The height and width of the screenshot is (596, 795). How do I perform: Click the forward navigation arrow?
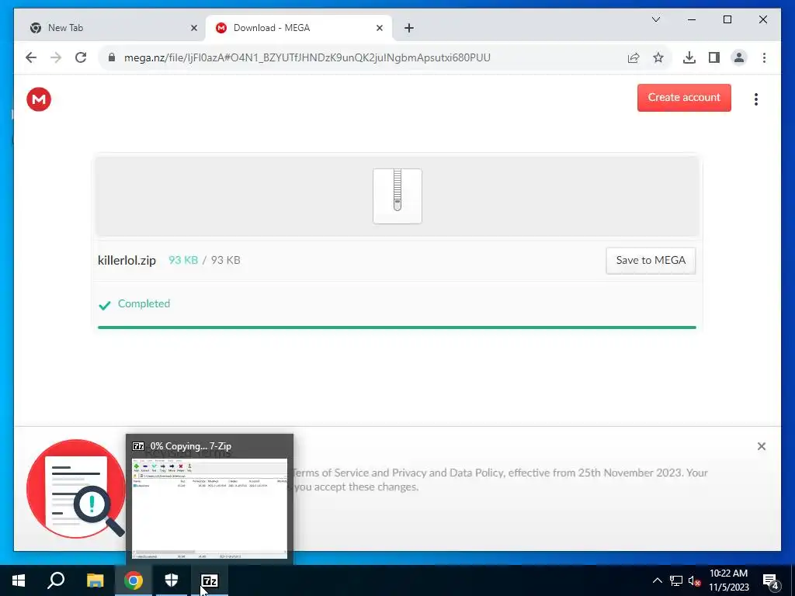coord(56,57)
